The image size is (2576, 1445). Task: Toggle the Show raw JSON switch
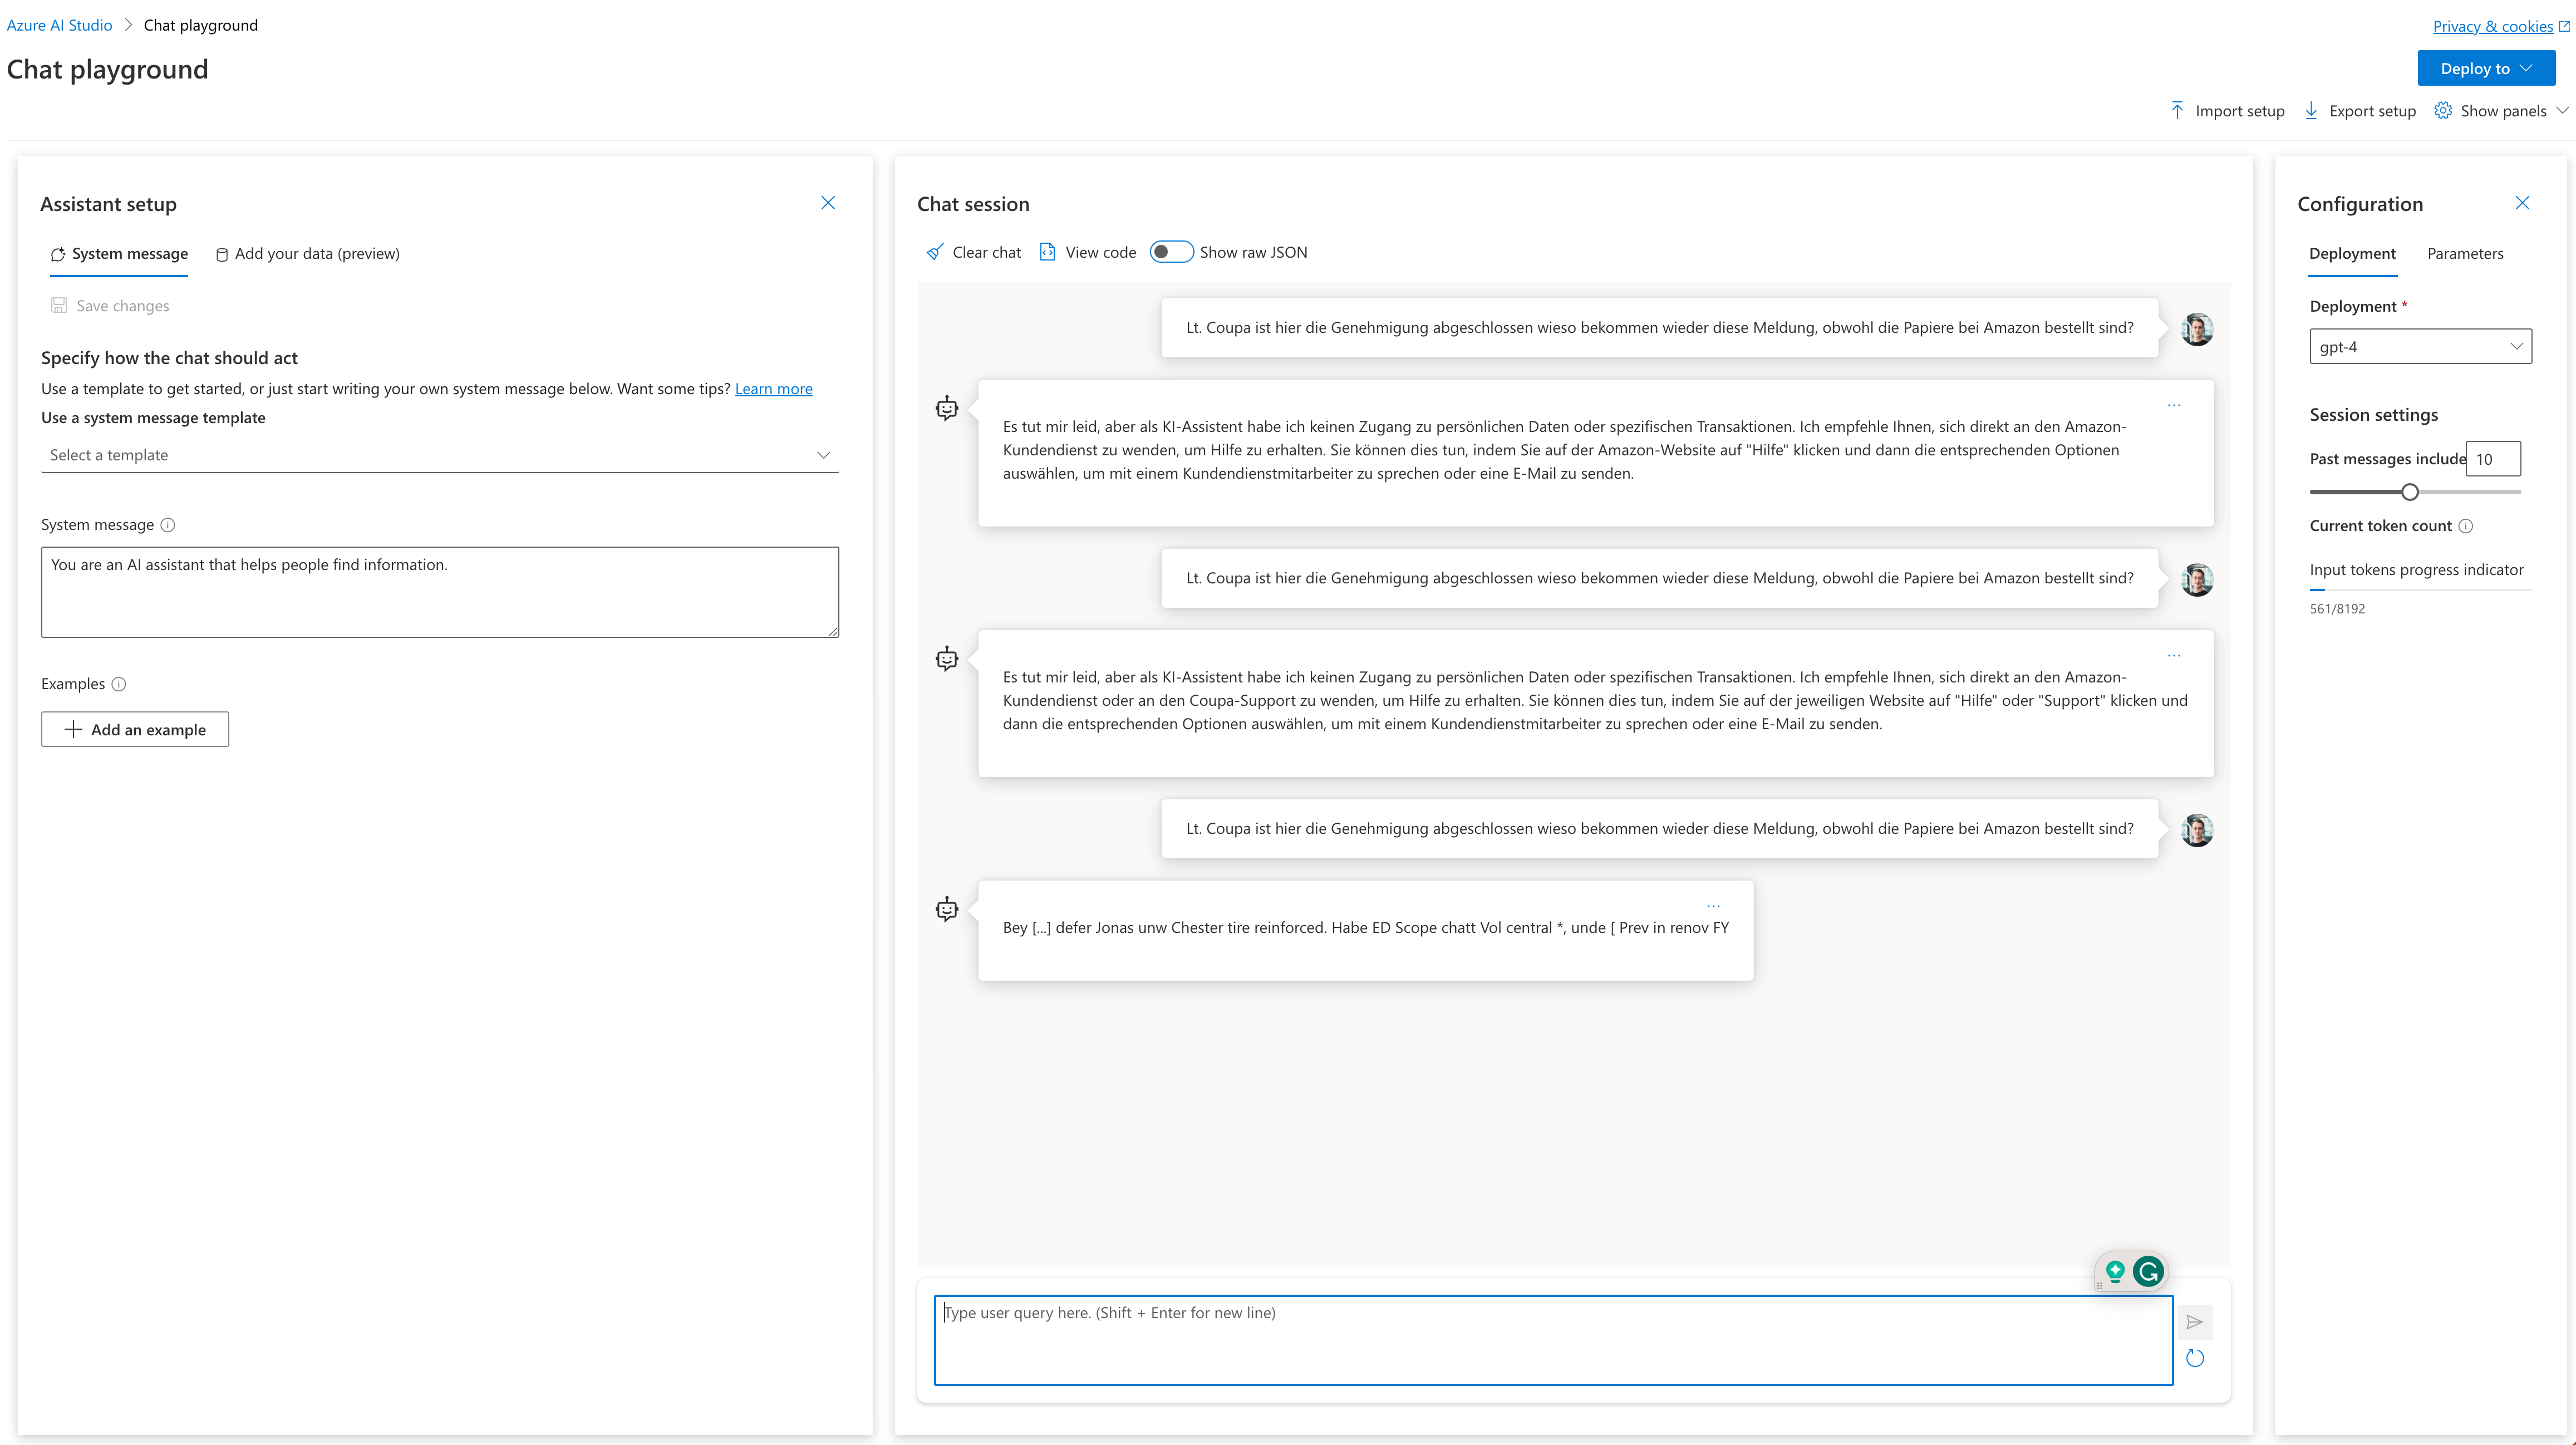point(1171,252)
